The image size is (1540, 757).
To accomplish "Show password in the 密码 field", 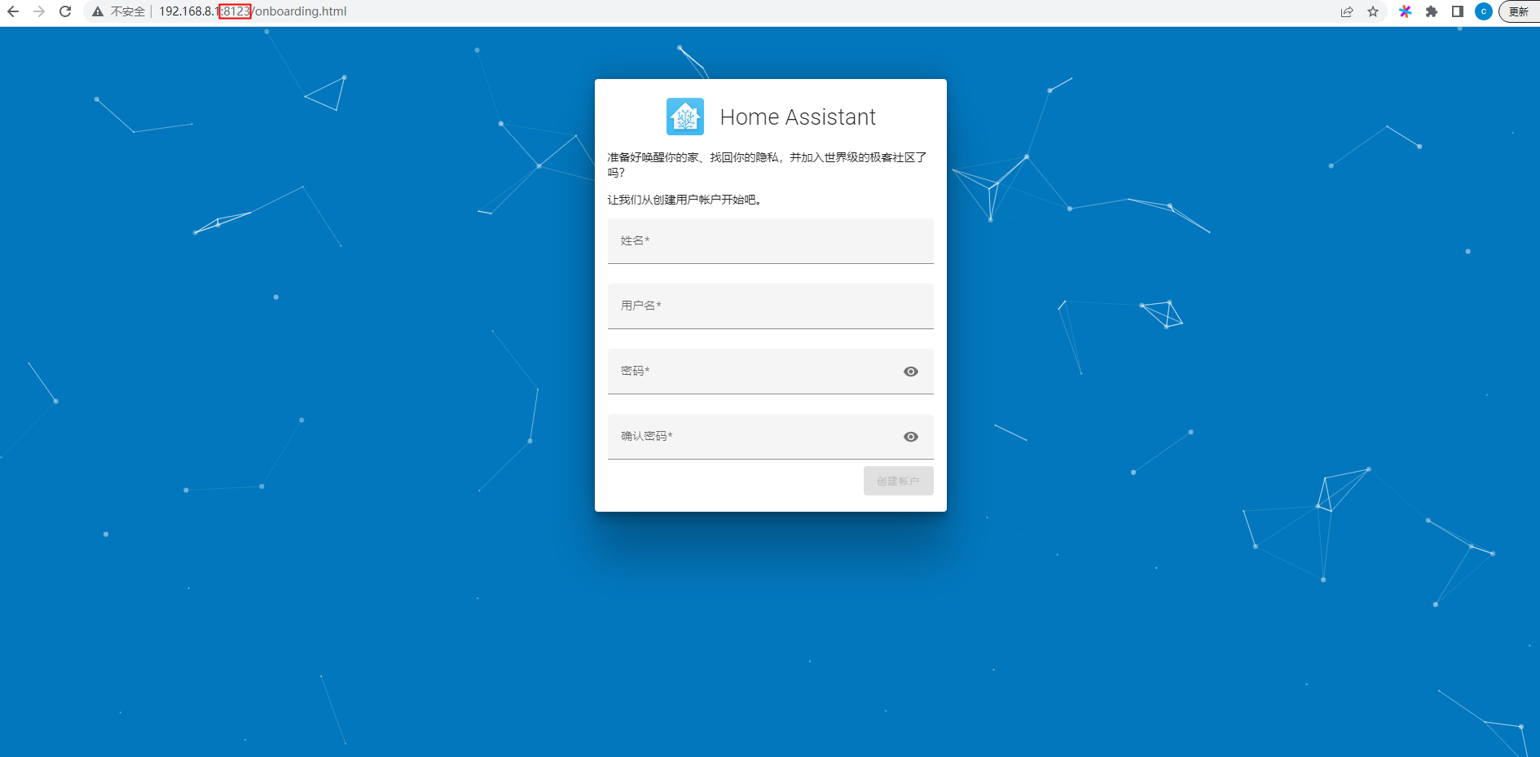I will 911,372.
